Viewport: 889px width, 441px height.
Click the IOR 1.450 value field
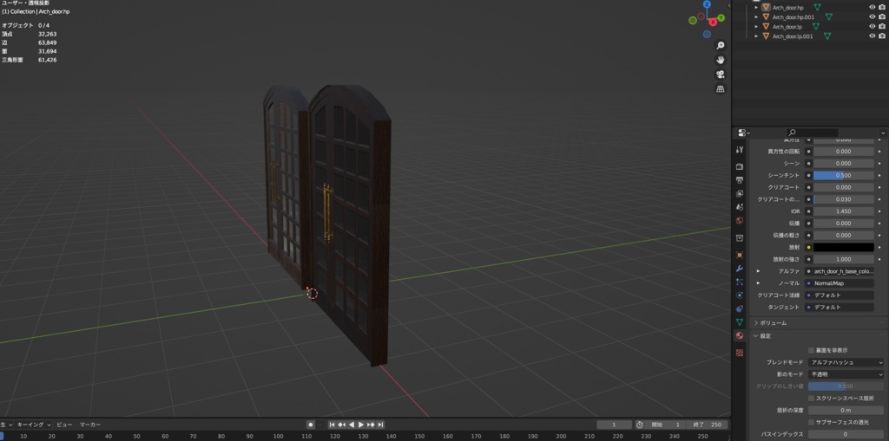(x=844, y=211)
